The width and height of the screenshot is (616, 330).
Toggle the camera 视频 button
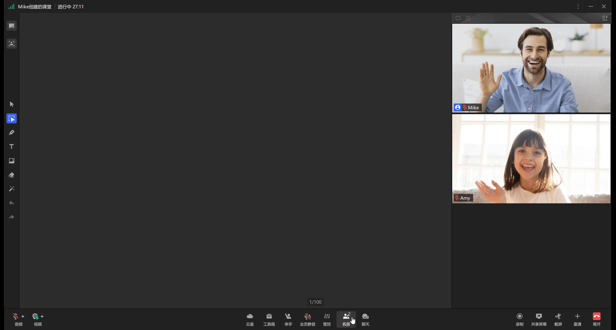tap(35, 319)
